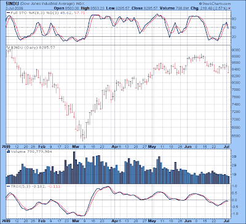The image size is (246, 224).
Task: Click the INDX exchange label
Action: 81,4
